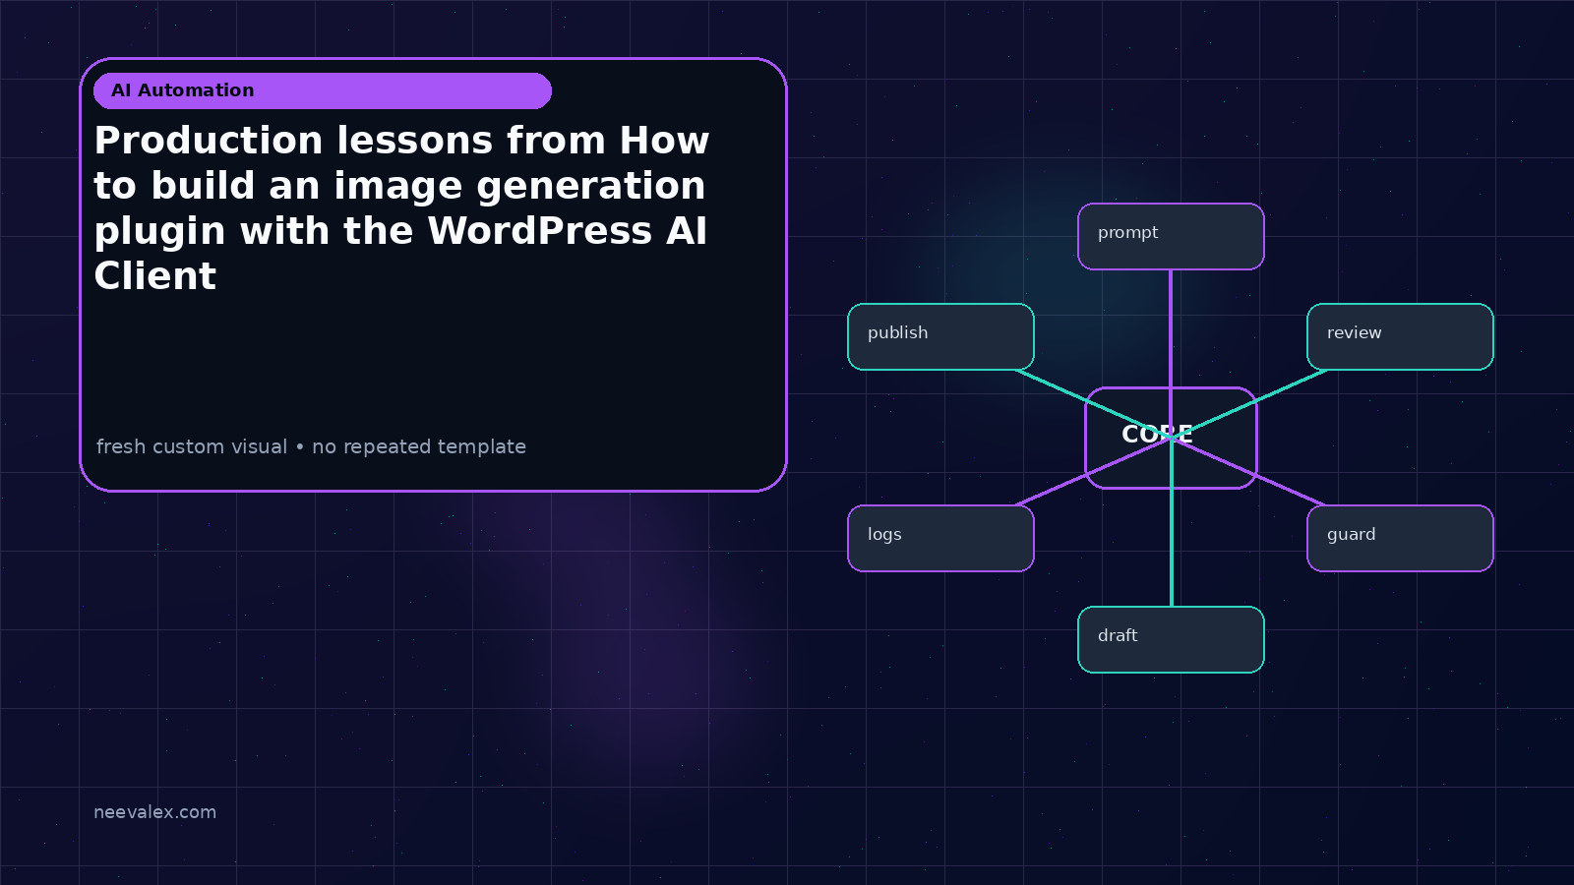Select the logs node box
The image size is (1574, 885).
(940, 538)
